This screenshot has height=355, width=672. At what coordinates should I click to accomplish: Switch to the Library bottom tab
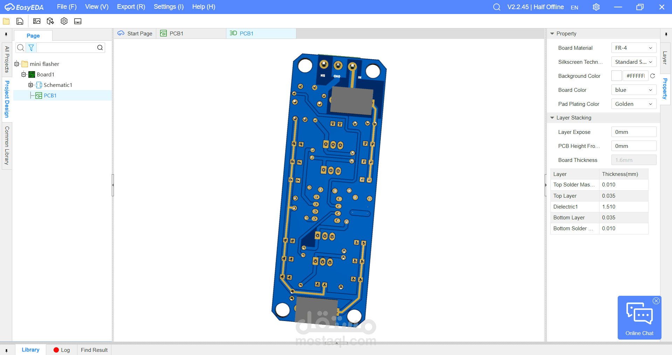30,350
